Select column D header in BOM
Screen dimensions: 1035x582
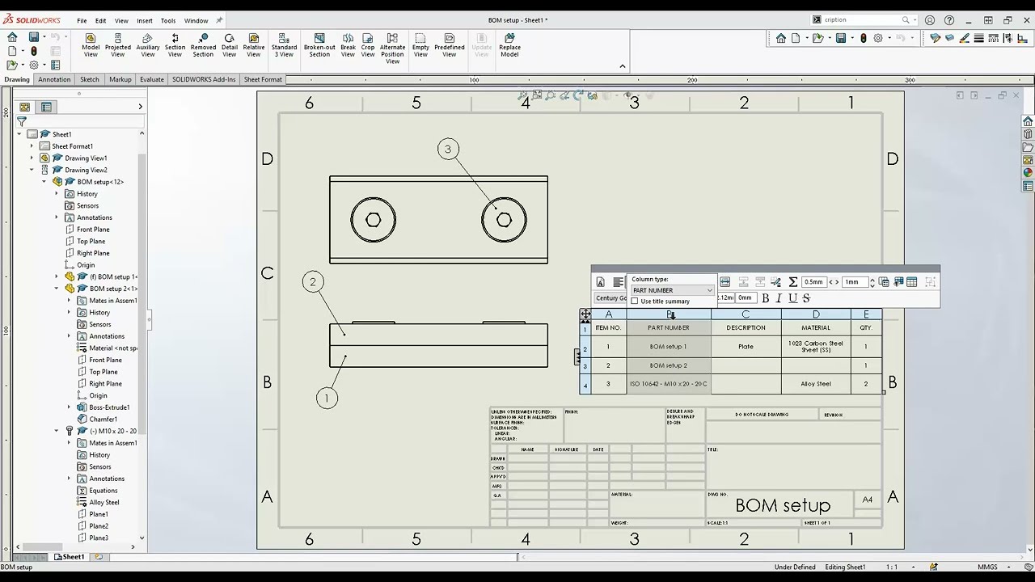[816, 314]
